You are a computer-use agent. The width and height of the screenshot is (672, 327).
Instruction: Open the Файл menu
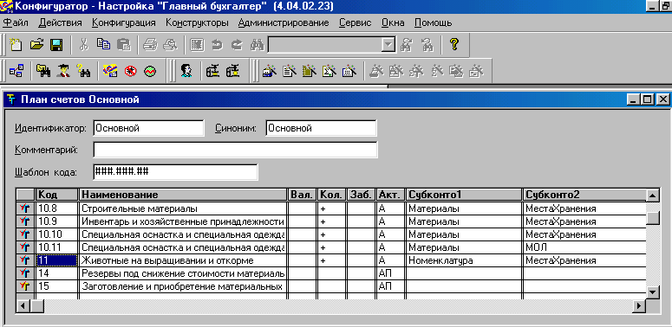[16, 22]
